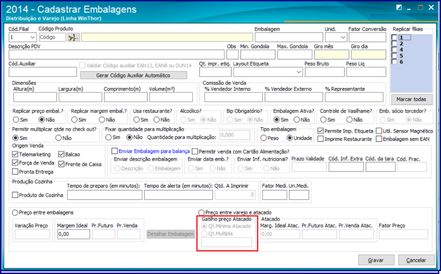The width and height of the screenshot is (441, 274).
Task: Select Preço entre varejo e atacado option
Action: [201, 212]
